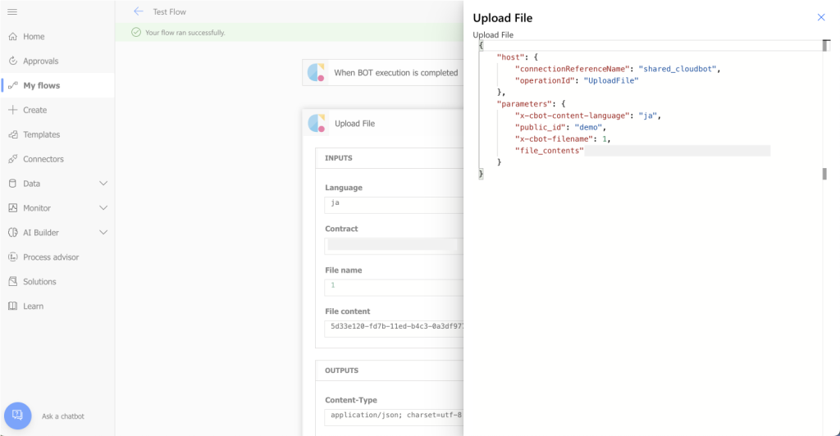The width and height of the screenshot is (840, 436).
Task: Click the green success checkmark icon
Action: click(136, 33)
